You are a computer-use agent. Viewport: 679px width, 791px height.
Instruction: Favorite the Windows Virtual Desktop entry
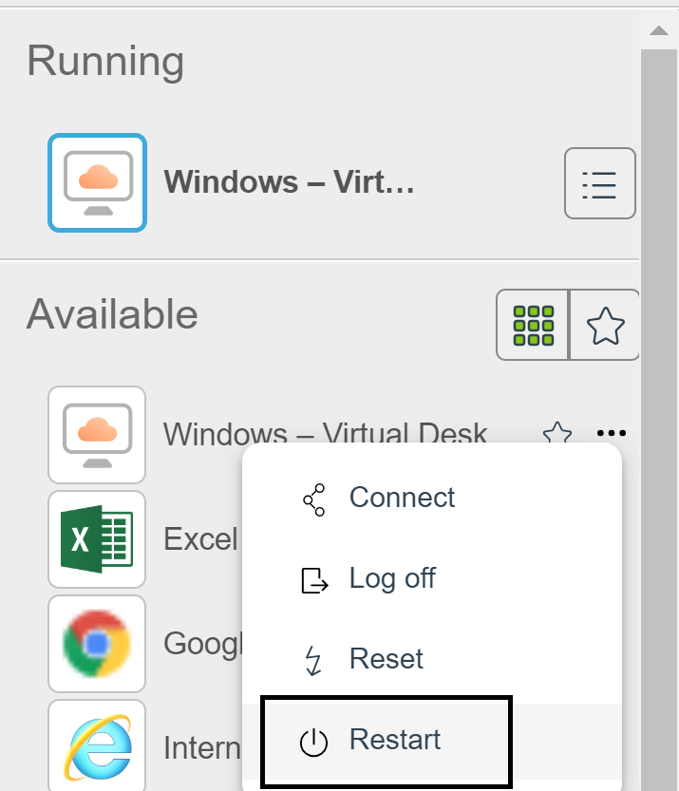(x=556, y=433)
